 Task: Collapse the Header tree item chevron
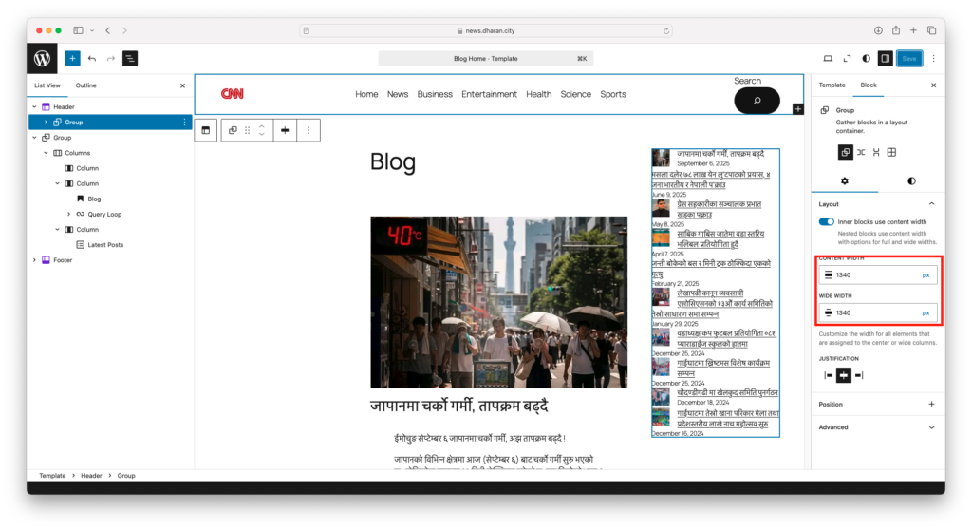(35, 106)
